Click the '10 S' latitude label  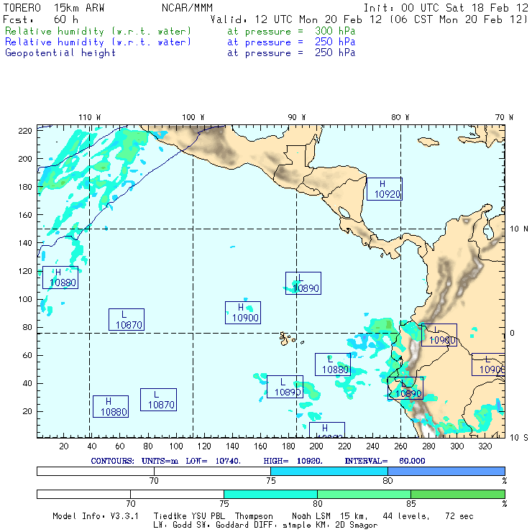[519, 438]
